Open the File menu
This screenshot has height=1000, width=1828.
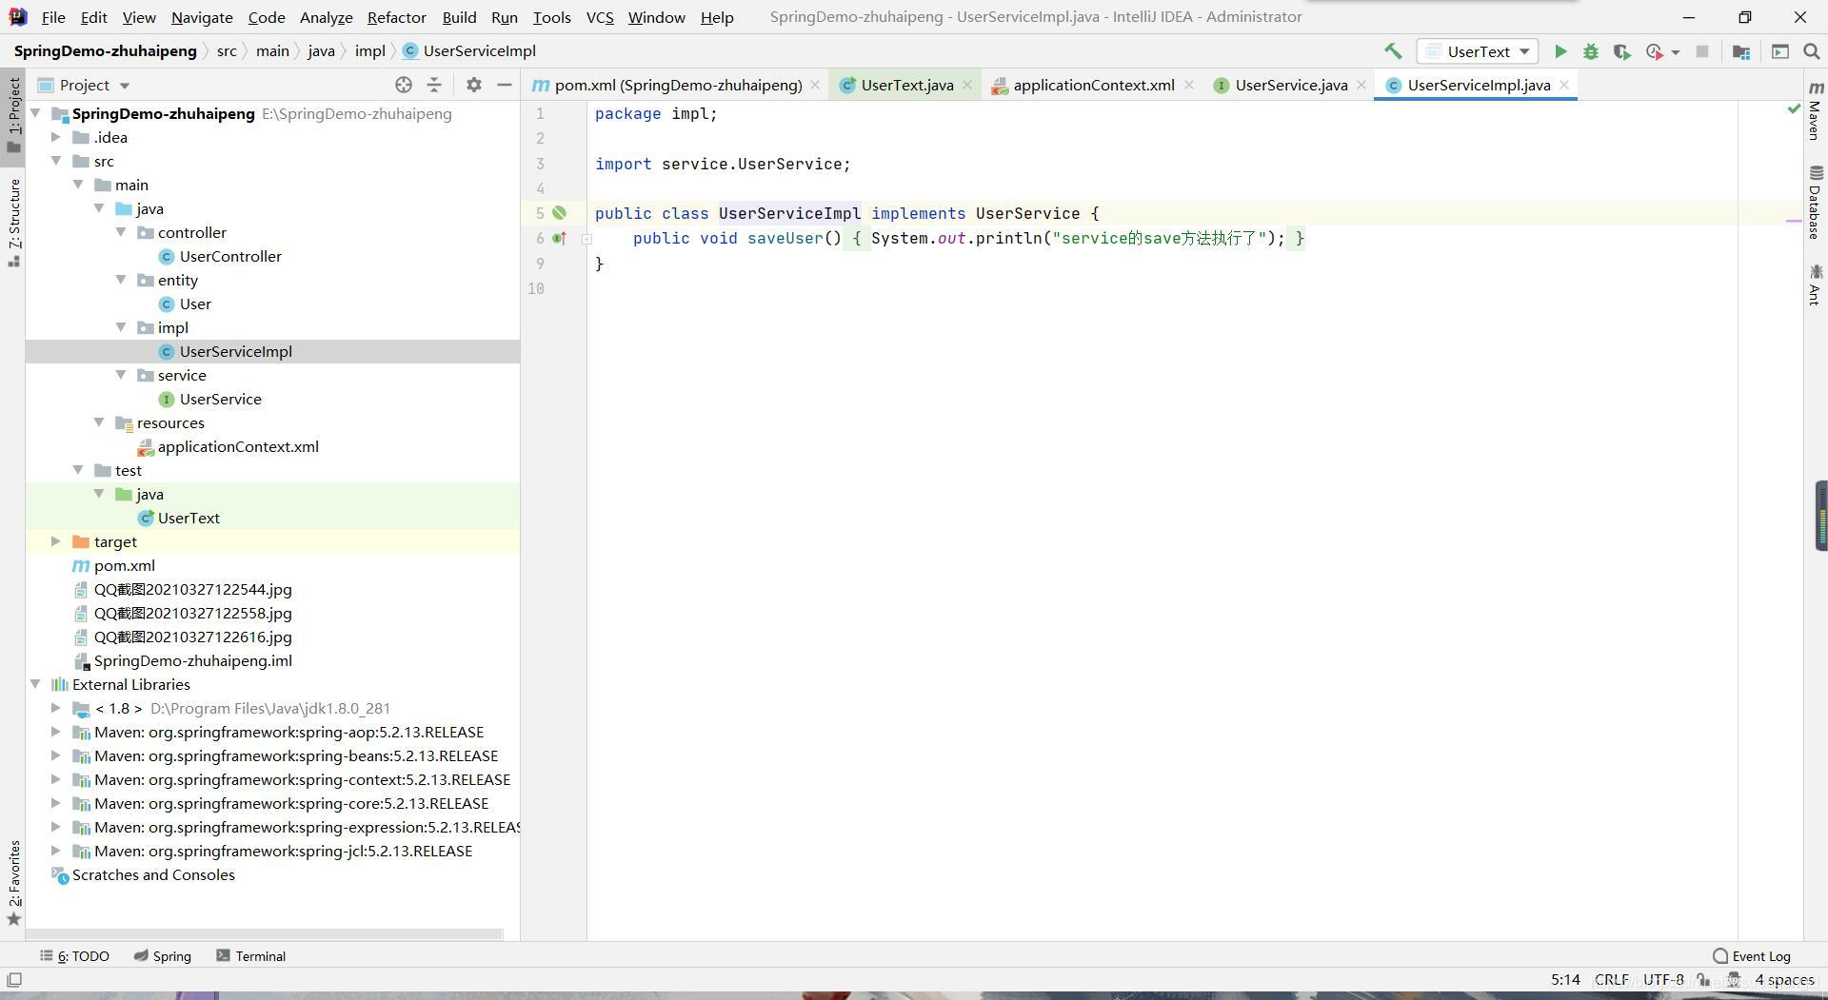[x=53, y=17]
